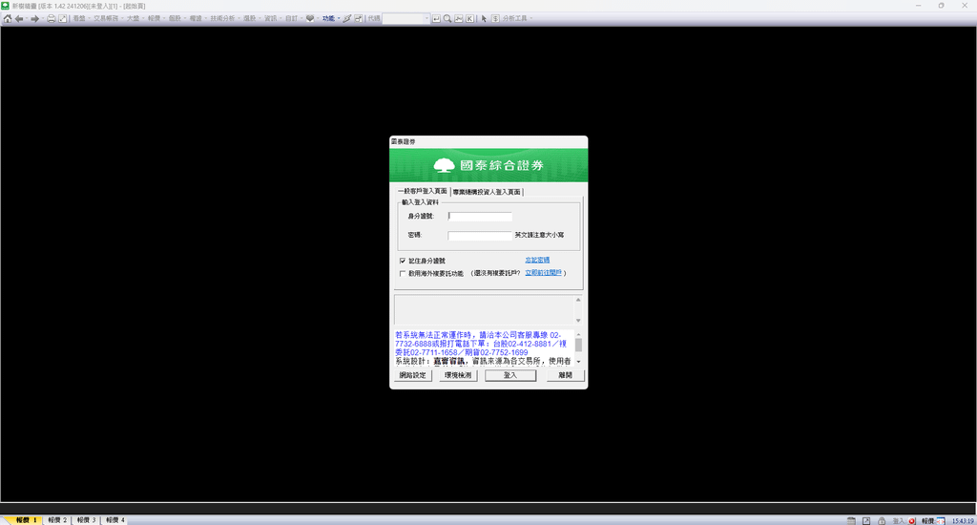Viewport: 977px width, 525px height.
Task: Click the magnifier search icon
Action: [x=447, y=19]
